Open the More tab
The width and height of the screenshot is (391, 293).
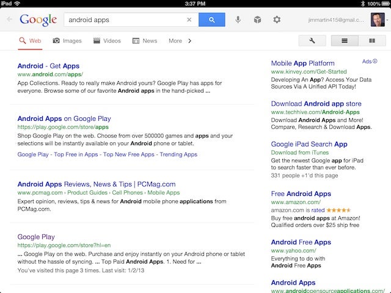tap(175, 41)
